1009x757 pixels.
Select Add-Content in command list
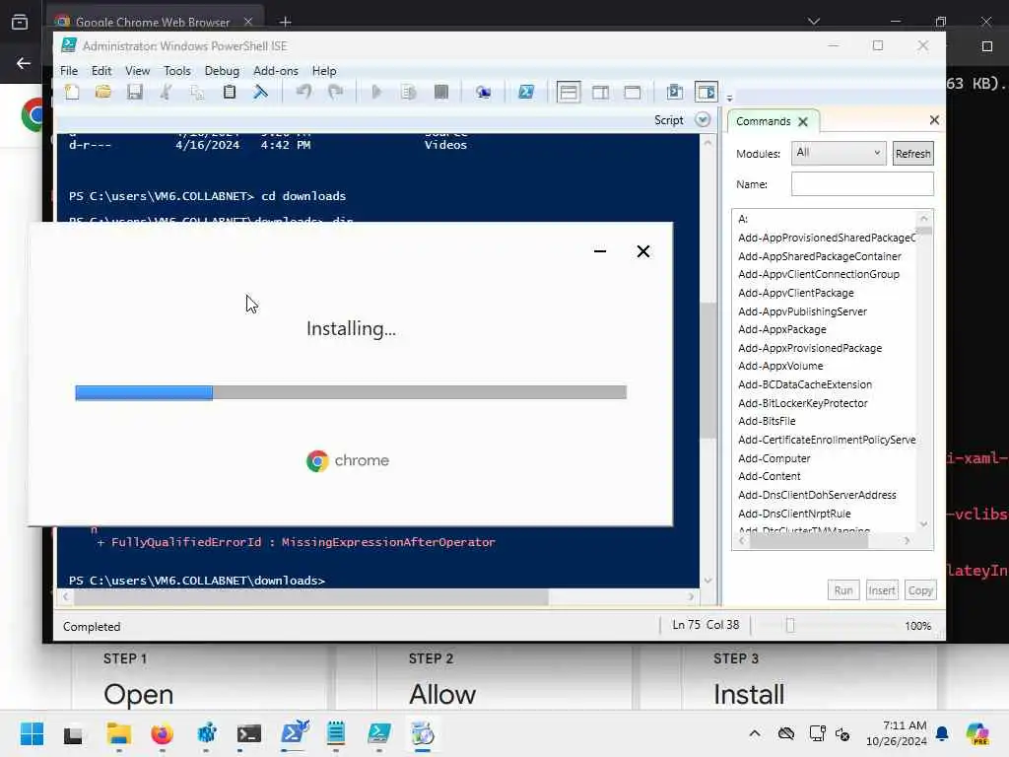(x=769, y=476)
